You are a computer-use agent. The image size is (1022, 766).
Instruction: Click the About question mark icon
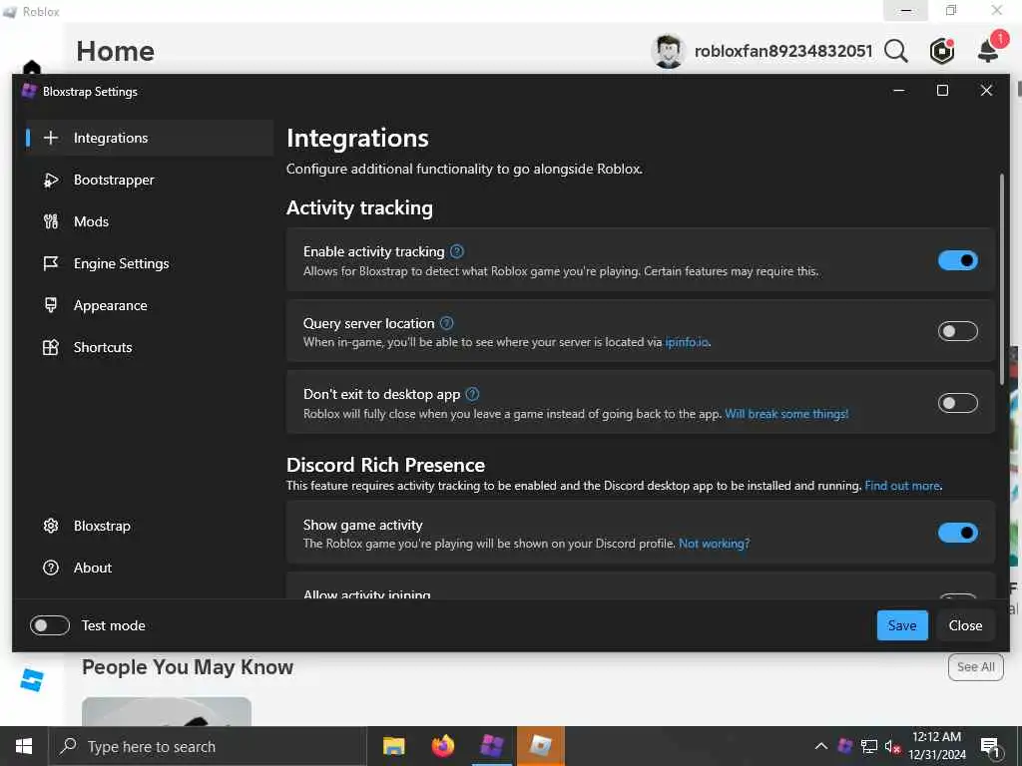(51, 568)
